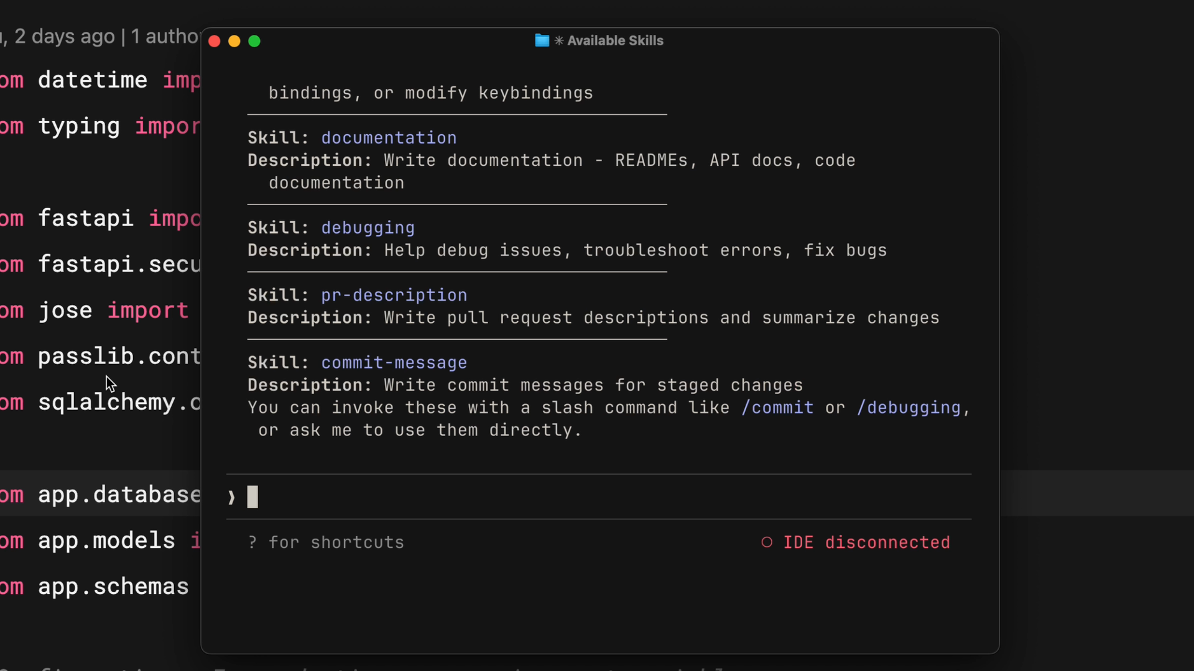Click the '? for shortcuts' hint
Image resolution: width=1194 pixels, height=671 pixels.
(x=326, y=542)
